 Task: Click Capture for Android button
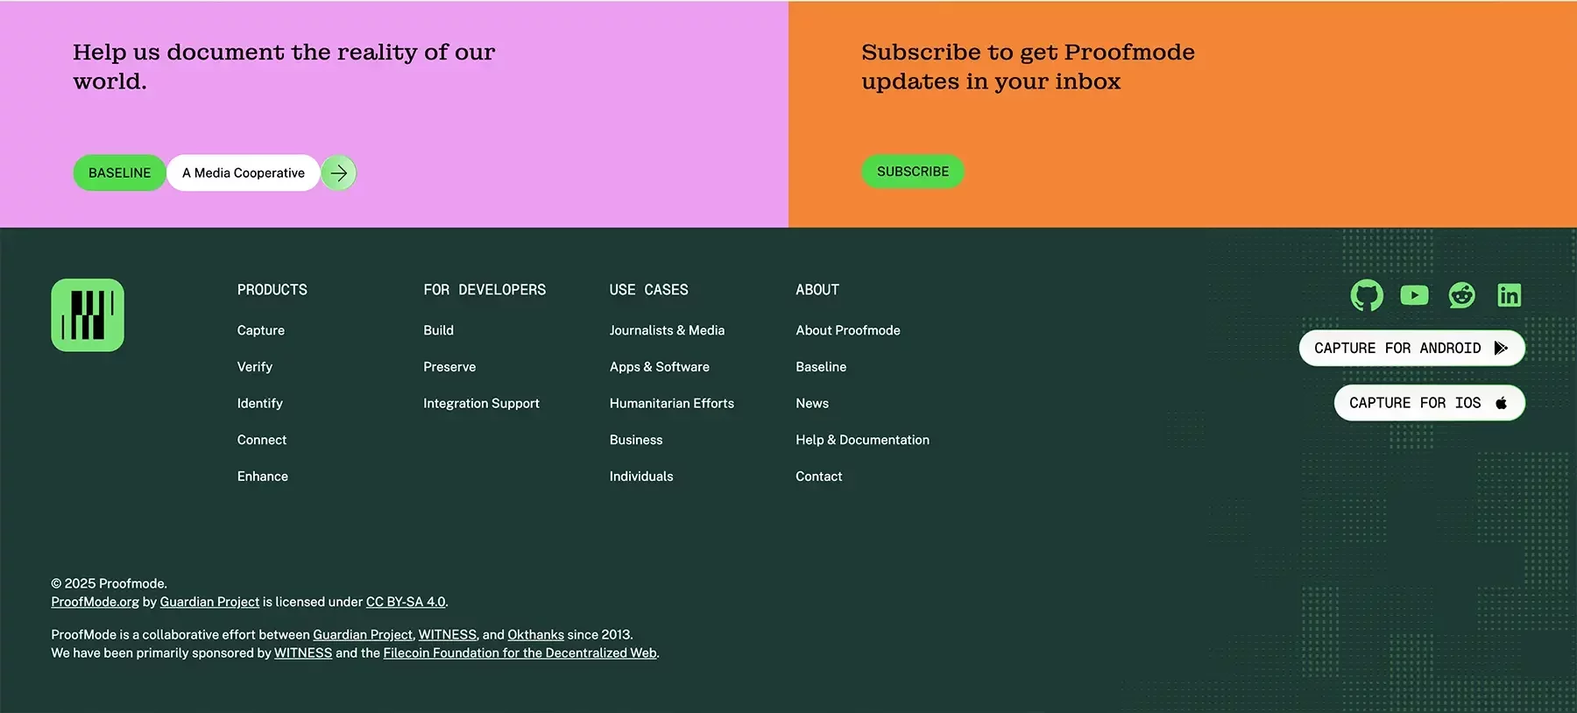coord(1411,349)
